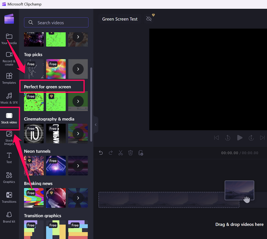Open the Stock images panel
Screen dimensions: 267x239
coord(9,137)
